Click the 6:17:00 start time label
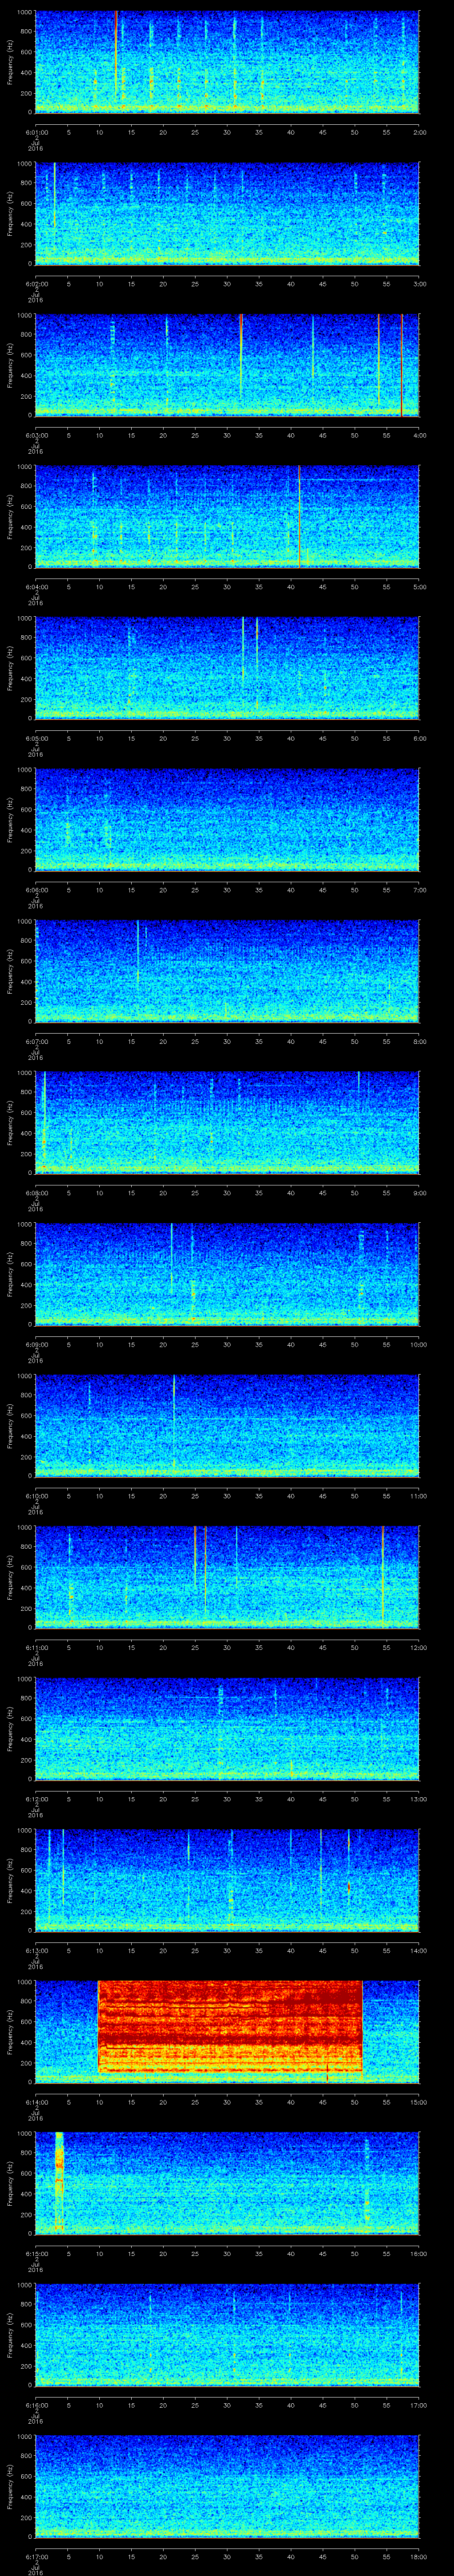 pos(37,2556)
